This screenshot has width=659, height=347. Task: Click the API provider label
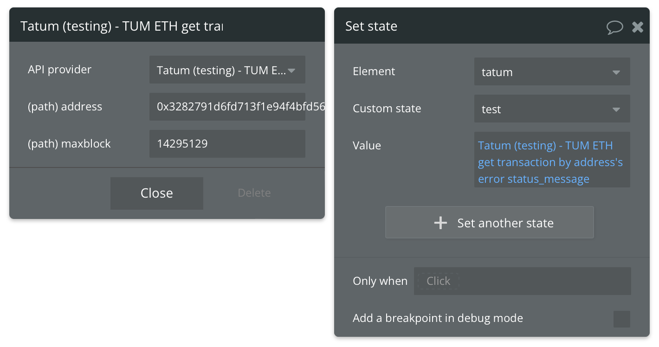point(59,70)
